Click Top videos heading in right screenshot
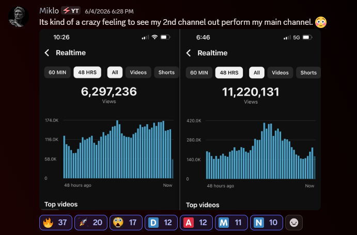The image size is (357, 235). [203, 205]
